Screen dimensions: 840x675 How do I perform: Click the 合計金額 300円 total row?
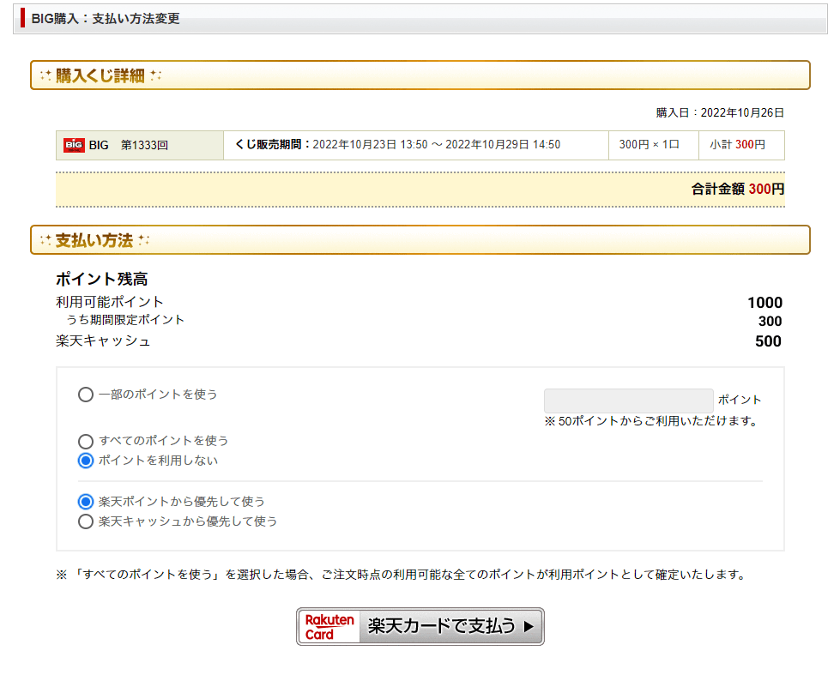pos(737,189)
